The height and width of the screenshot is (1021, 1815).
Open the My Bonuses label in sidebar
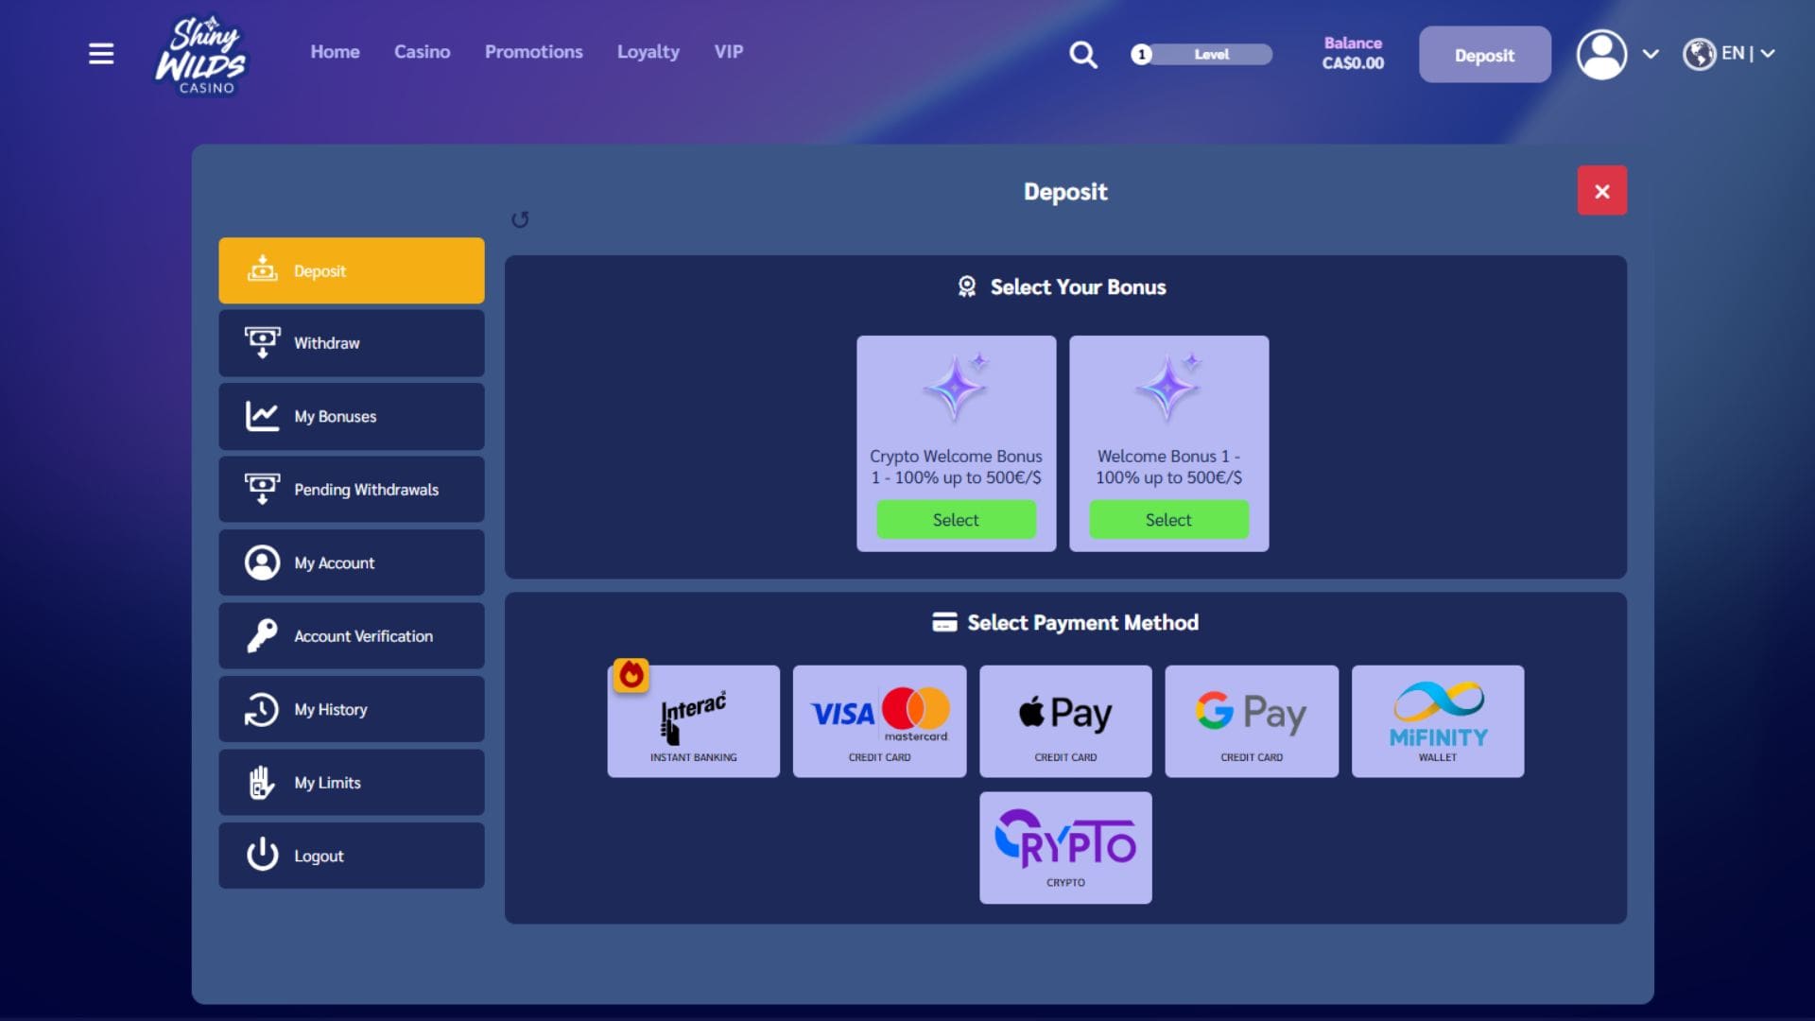[335, 416]
